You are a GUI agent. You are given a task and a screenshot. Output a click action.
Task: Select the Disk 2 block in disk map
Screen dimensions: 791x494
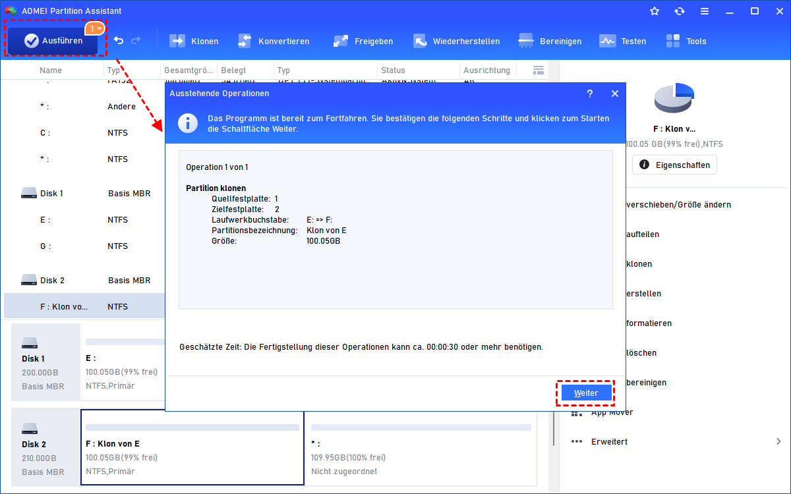[x=45, y=447]
